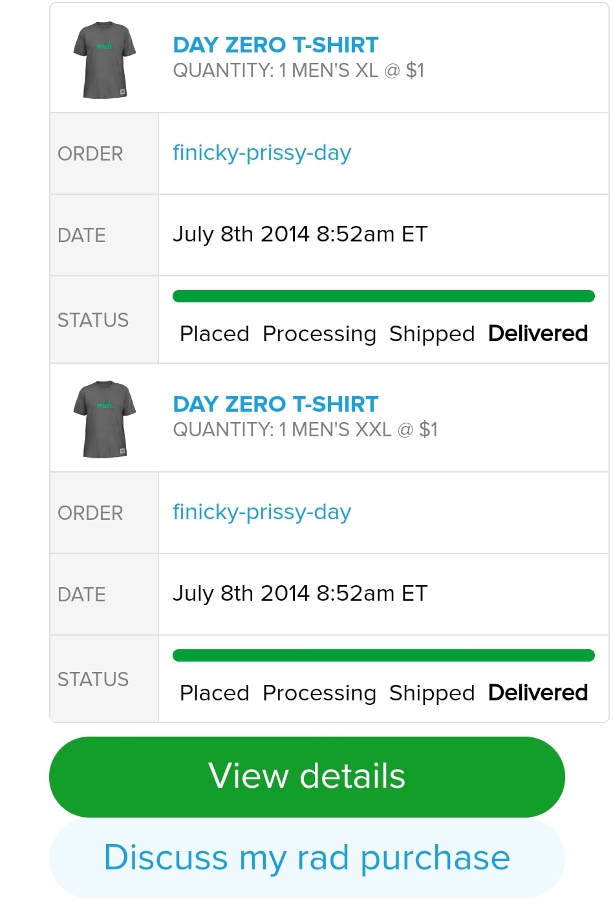Click the first order's date July 8th 2014
Image resolution: width=613 pixels, height=914 pixels.
300,234
